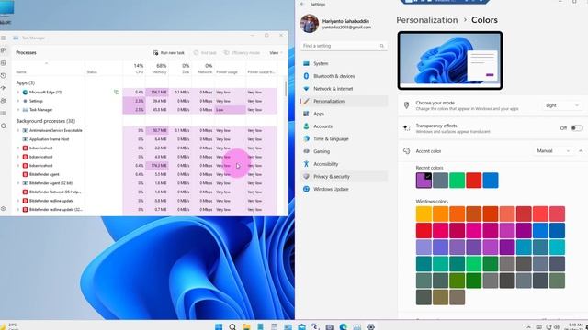Image resolution: width=588 pixels, height=330 pixels.
Task: Click search magnifier in Find a setting box
Action: tap(382, 46)
